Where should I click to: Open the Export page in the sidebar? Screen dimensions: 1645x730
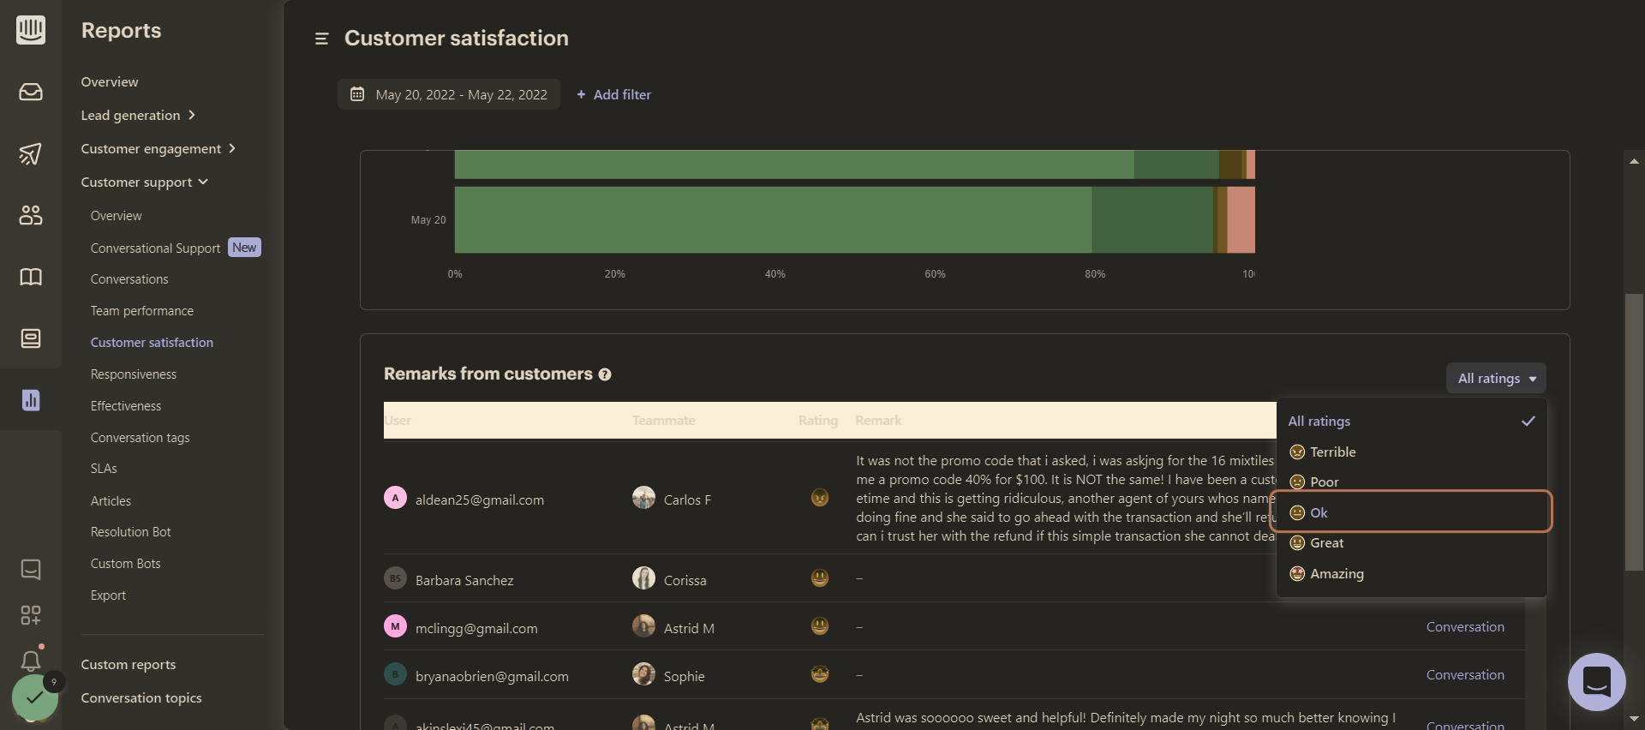pyautogui.click(x=108, y=595)
